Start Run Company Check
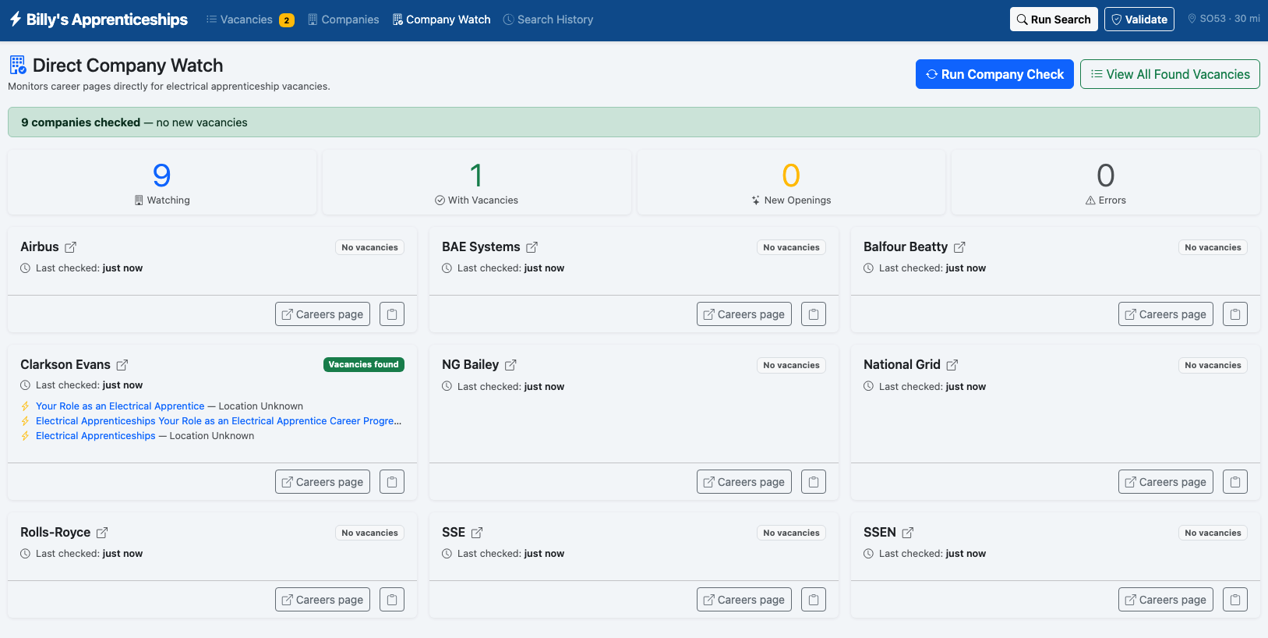The width and height of the screenshot is (1268, 638). pyautogui.click(x=994, y=74)
